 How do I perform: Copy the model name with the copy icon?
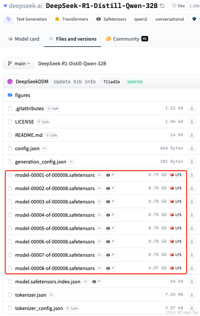pyautogui.click(x=162, y=6)
